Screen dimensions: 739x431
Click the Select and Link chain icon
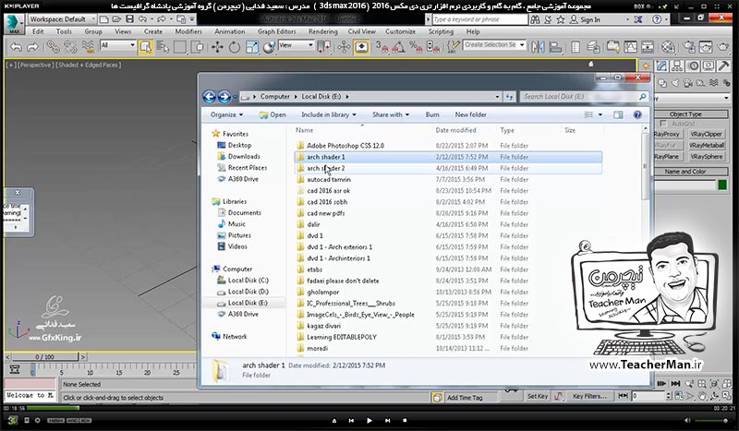point(52,47)
